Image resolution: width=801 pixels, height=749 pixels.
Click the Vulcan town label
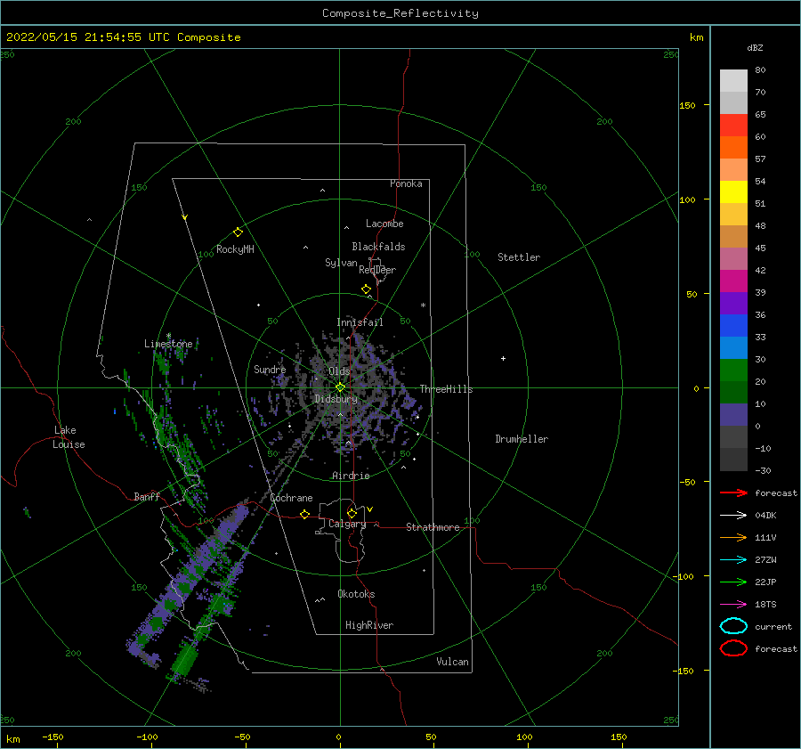[453, 662]
